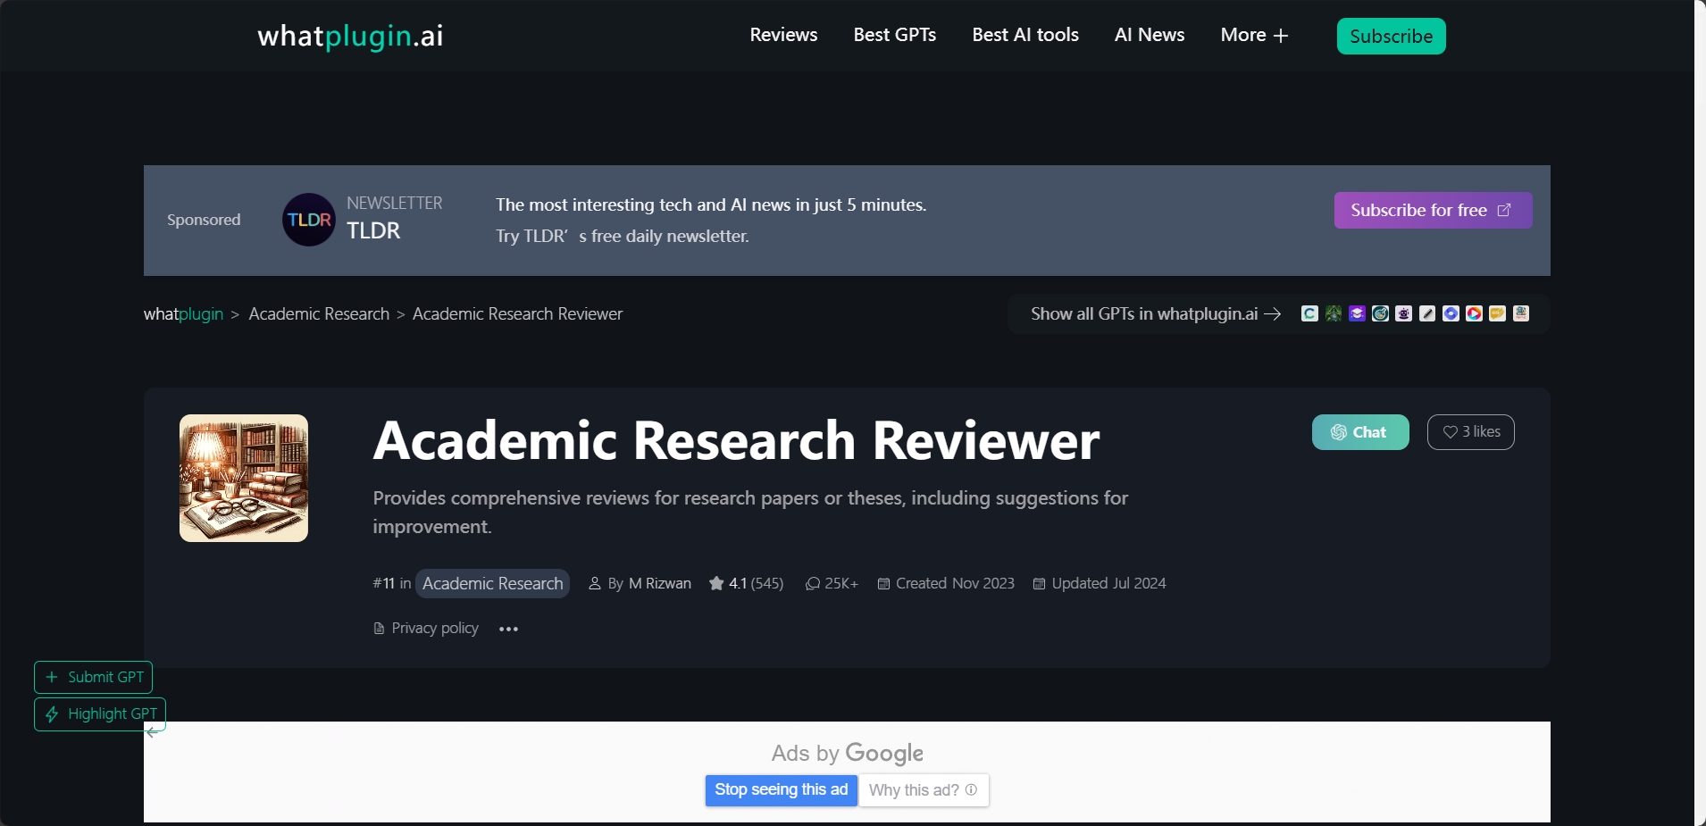Open the Reviews menu item

(783, 35)
